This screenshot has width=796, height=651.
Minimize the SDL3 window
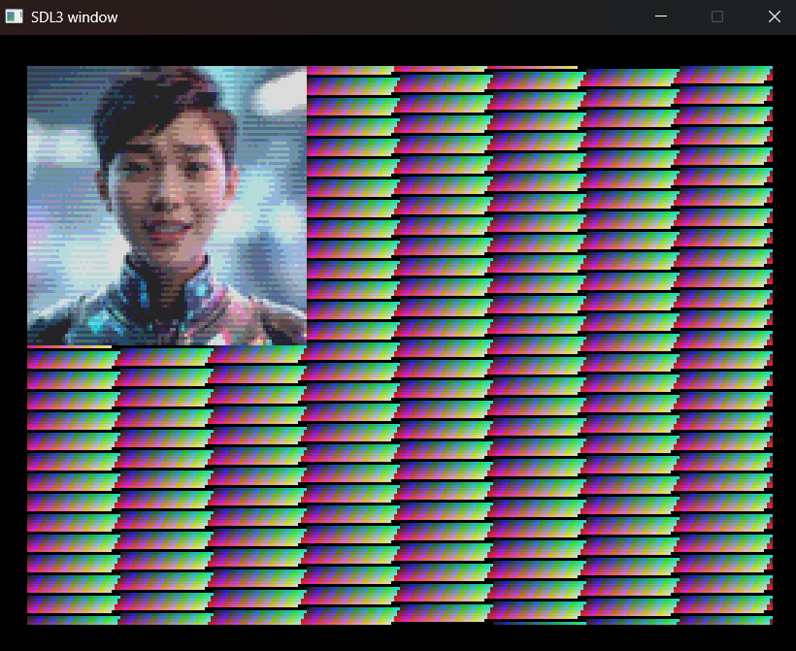(x=661, y=16)
